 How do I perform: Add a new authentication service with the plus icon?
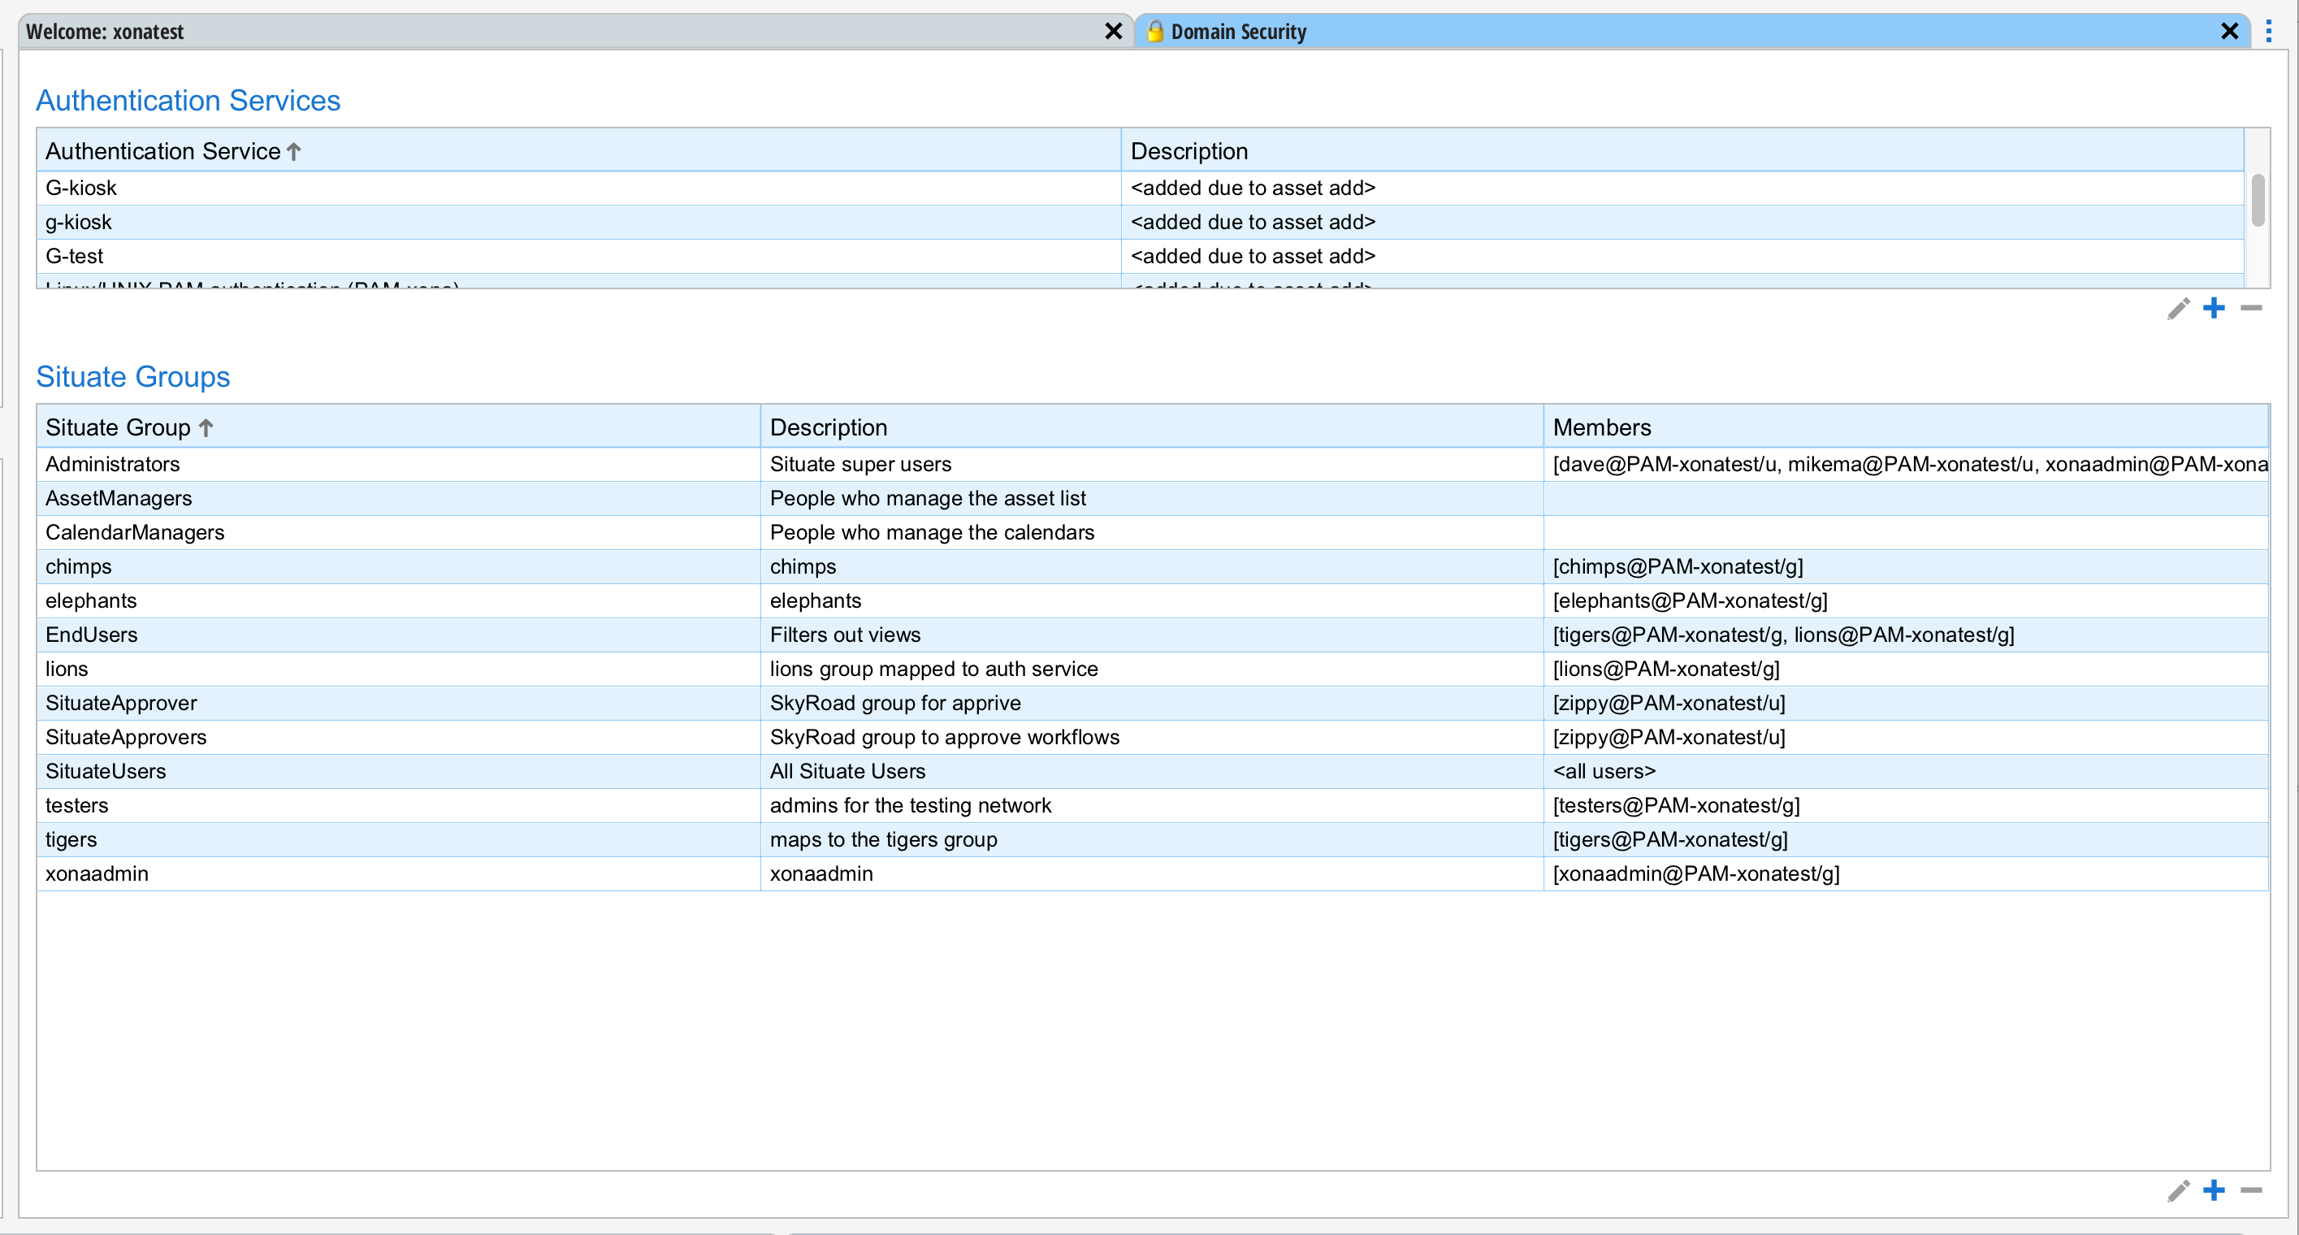[x=2215, y=308]
